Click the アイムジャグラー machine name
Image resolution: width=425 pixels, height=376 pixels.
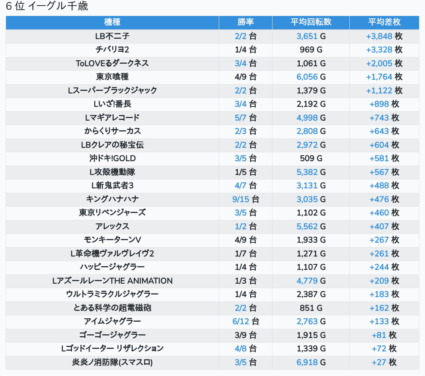click(x=112, y=322)
